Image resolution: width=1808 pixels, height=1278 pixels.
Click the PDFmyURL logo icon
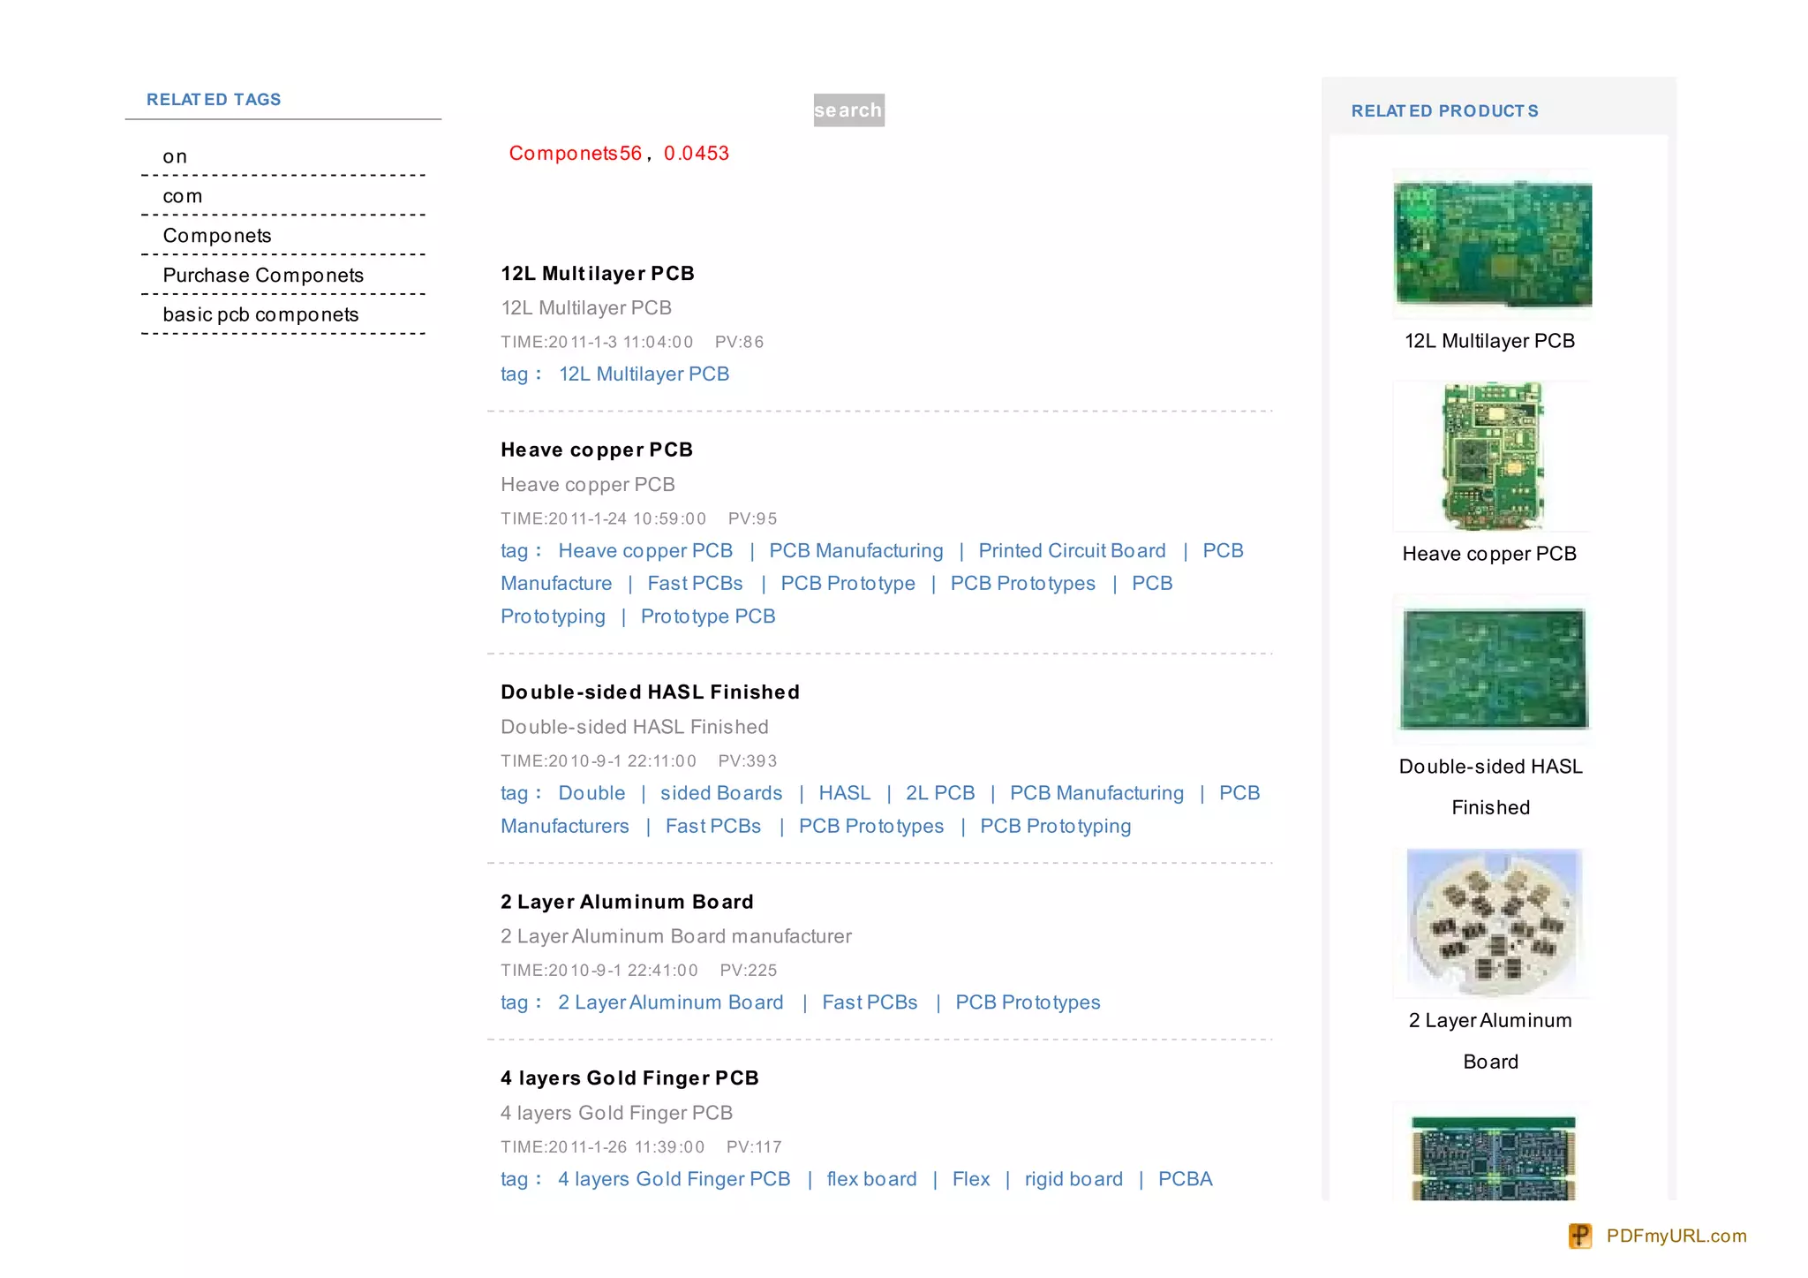tap(1579, 1236)
